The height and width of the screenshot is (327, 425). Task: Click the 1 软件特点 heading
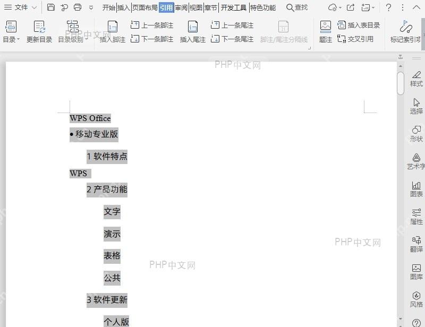point(107,157)
